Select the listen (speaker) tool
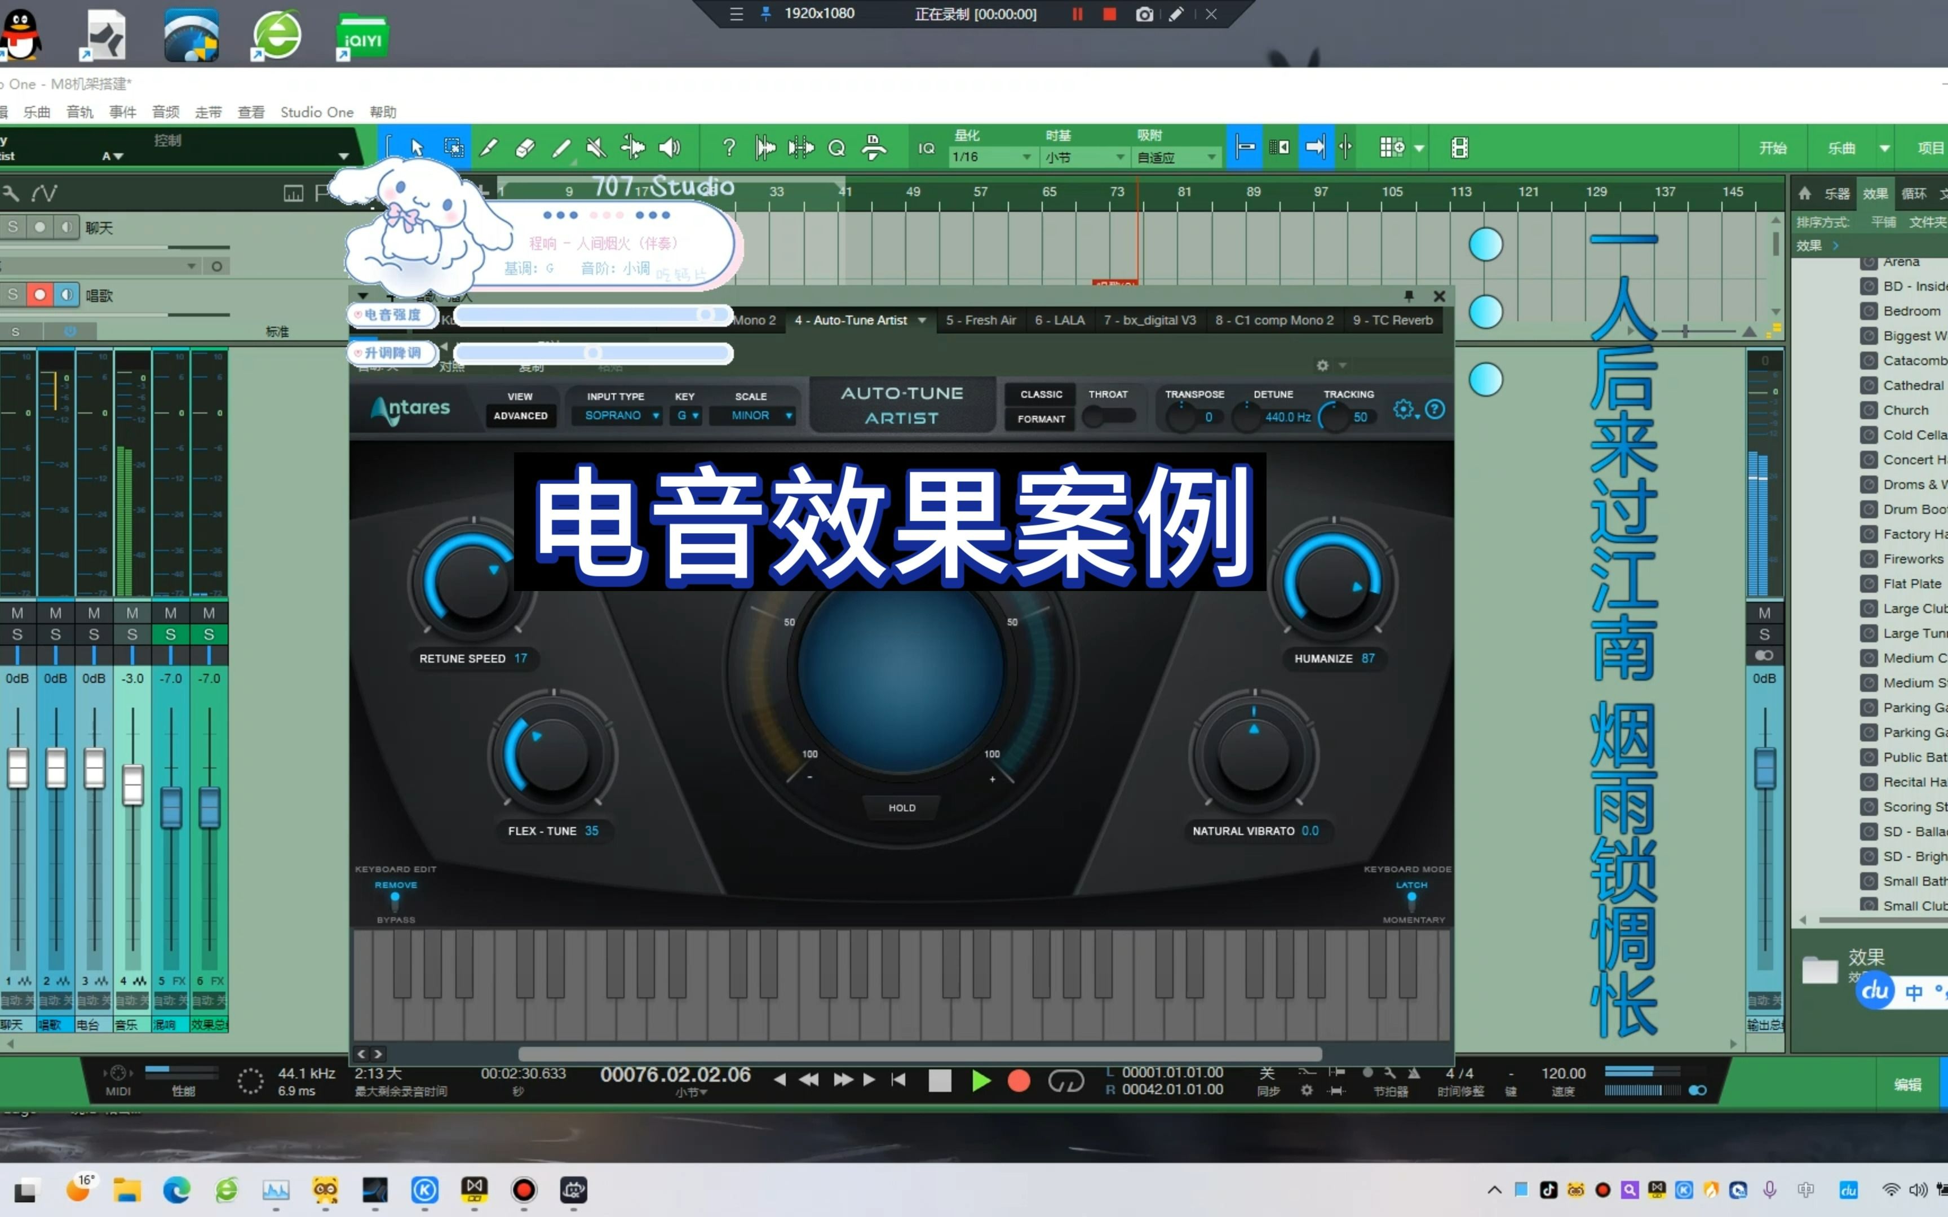 tap(671, 147)
